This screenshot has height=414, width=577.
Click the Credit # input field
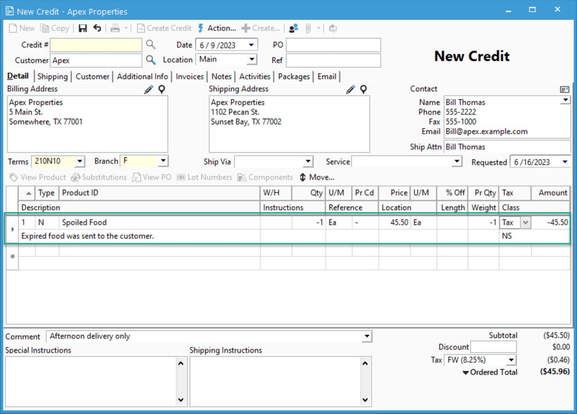point(96,45)
